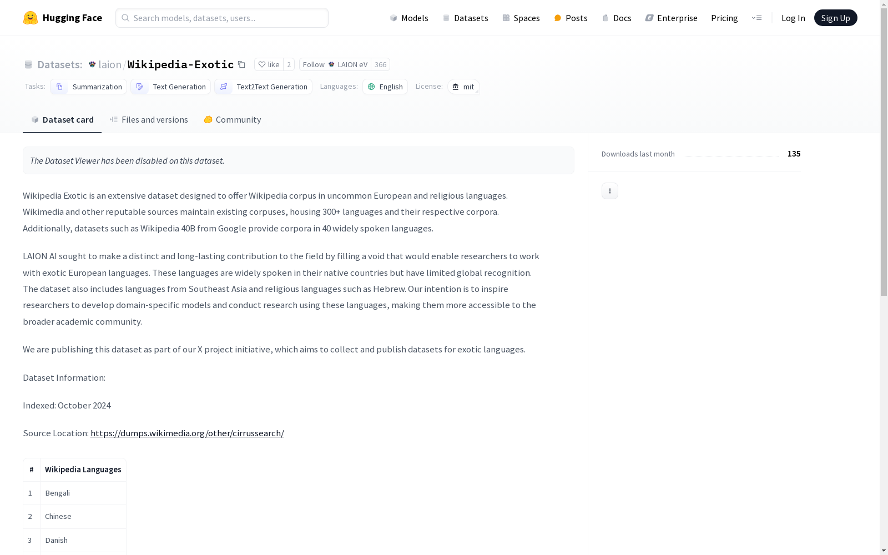
Task: Click the Sign Up button
Action: pos(836,18)
